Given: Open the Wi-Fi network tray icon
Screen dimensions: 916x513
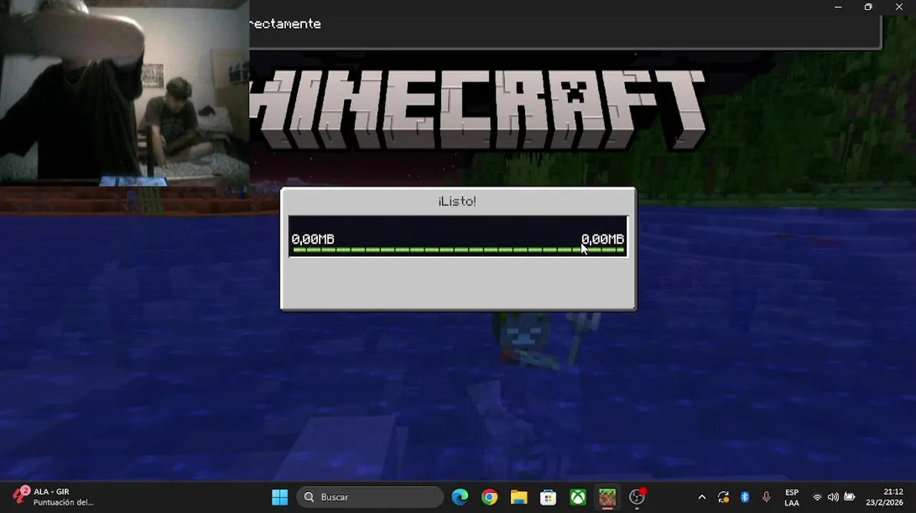Looking at the screenshot, I should pyautogui.click(x=818, y=497).
